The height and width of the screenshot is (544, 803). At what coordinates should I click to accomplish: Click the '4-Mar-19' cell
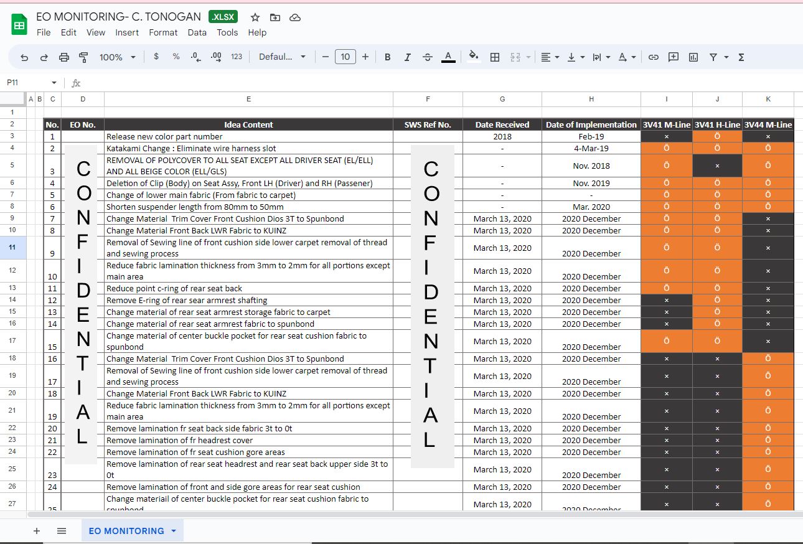(x=591, y=148)
